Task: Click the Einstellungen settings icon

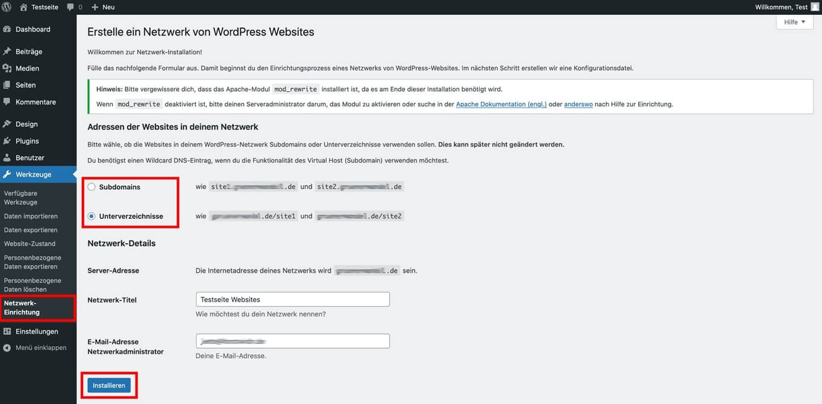Action: pos(7,332)
